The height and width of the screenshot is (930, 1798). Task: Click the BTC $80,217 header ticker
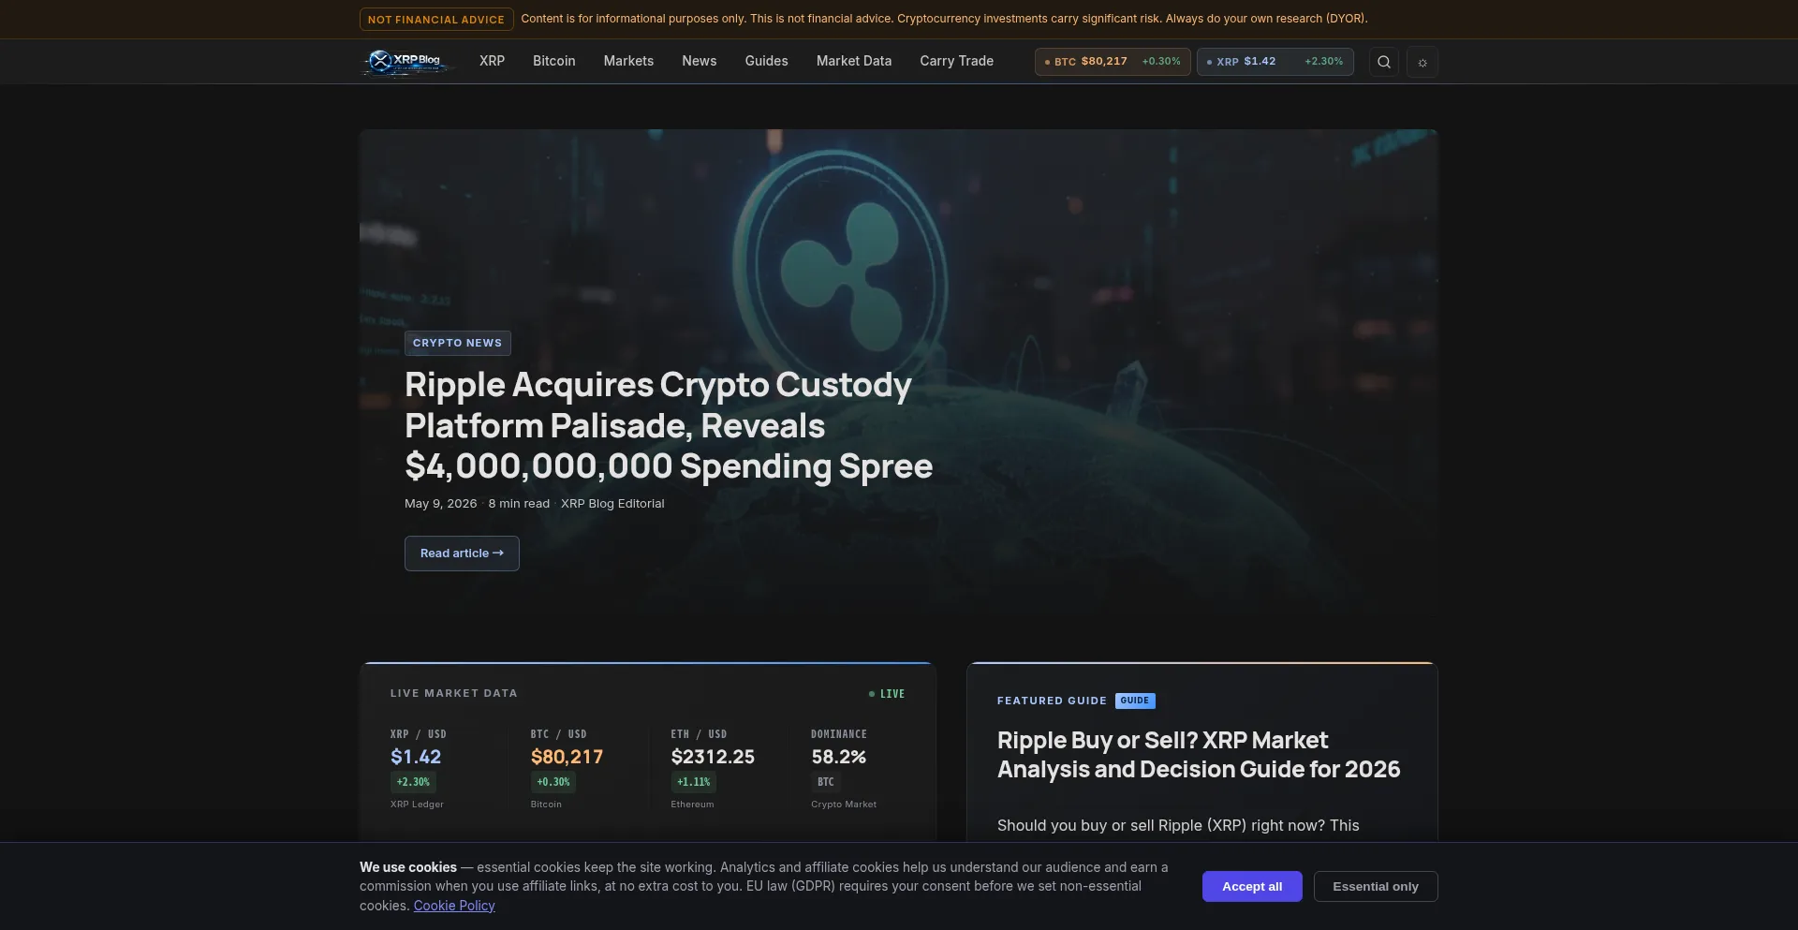pos(1113,62)
